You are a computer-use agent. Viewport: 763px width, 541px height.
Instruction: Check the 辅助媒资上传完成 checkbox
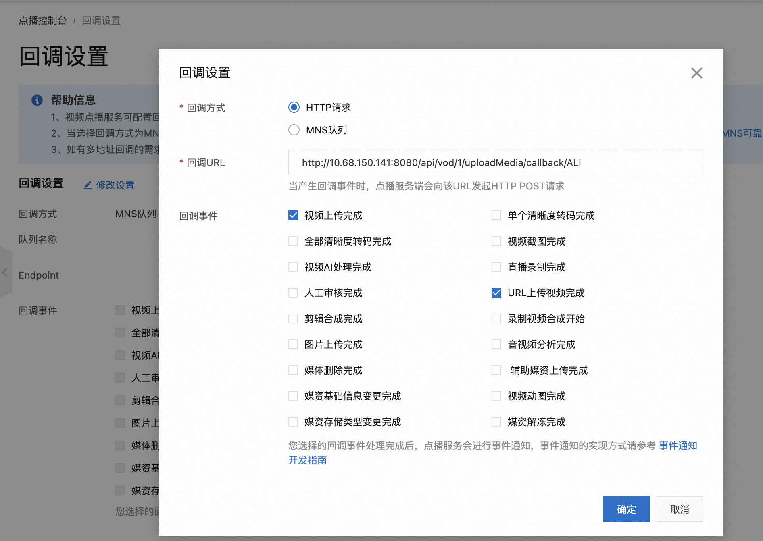click(x=496, y=370)
